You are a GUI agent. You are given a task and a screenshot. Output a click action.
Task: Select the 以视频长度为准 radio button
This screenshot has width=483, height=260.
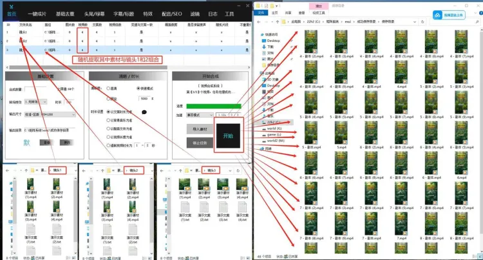(x=108, y=137)
